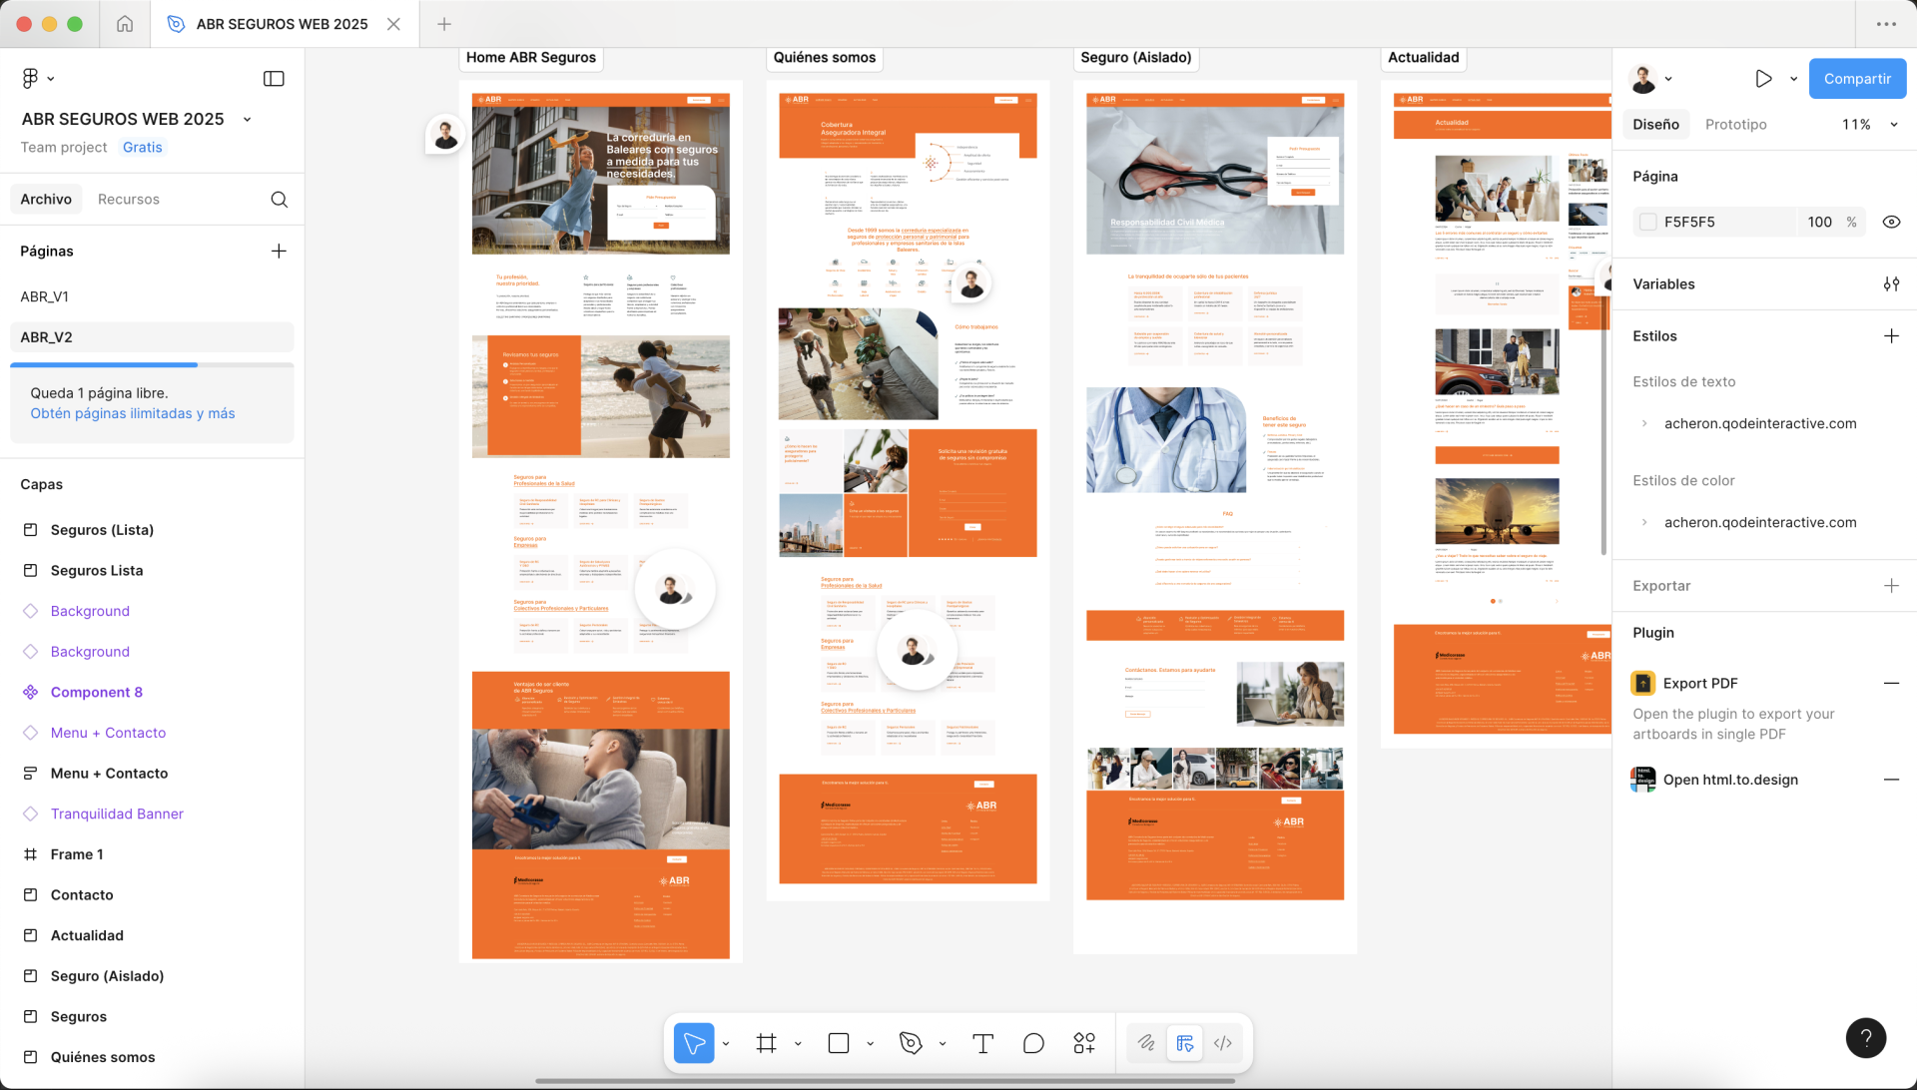Select the Rectangle shape tool
Viewport: 1917px width, 1090px height.
coord(839,1043)
